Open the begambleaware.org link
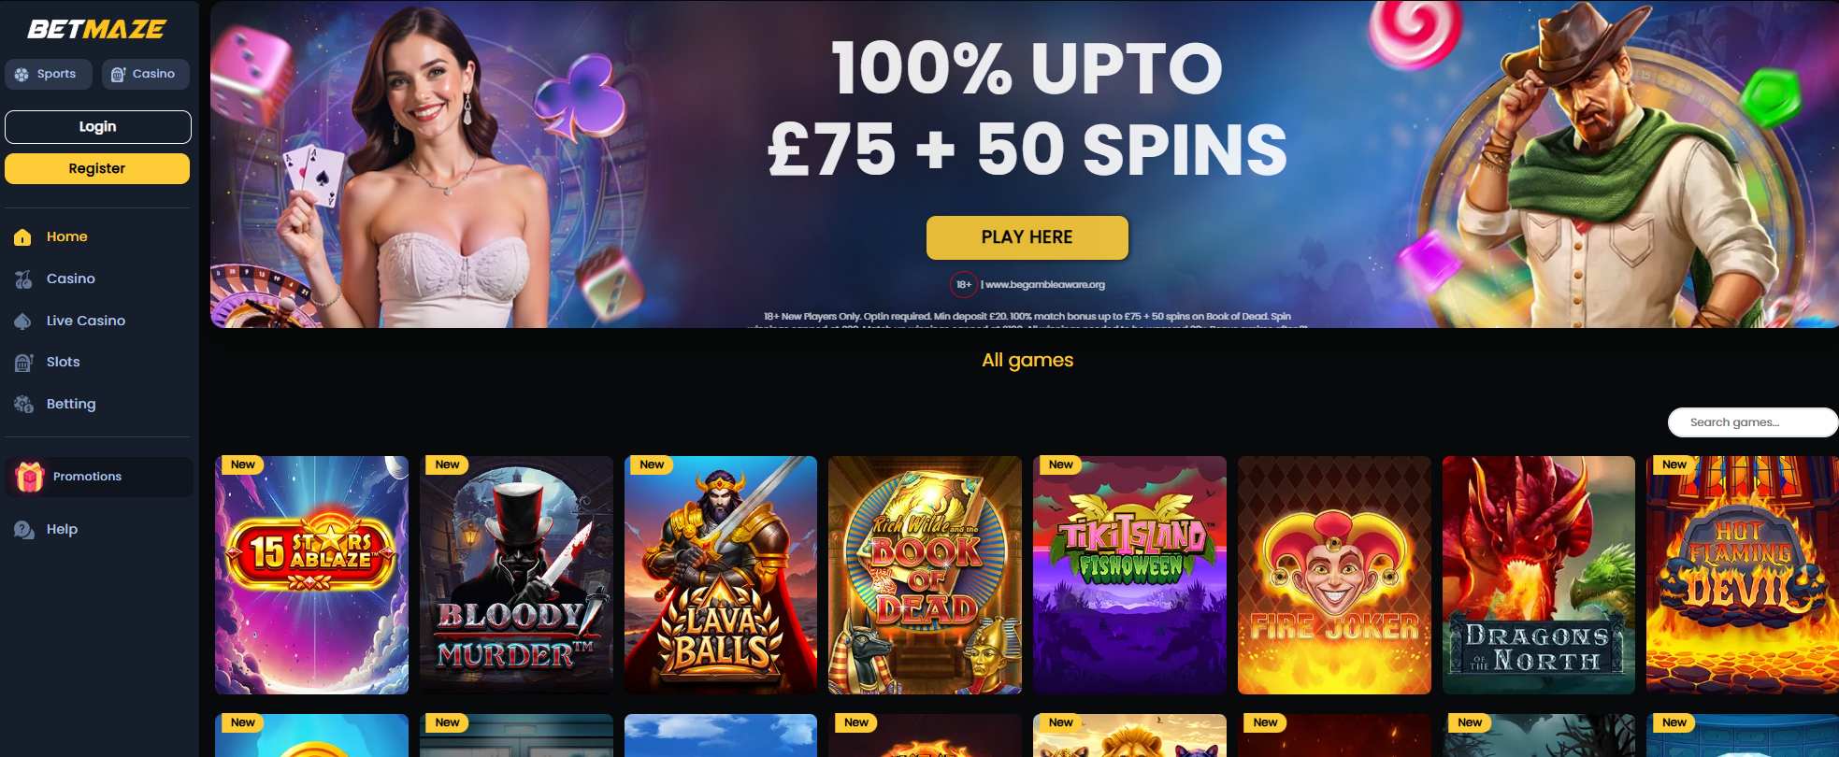 1044,285
